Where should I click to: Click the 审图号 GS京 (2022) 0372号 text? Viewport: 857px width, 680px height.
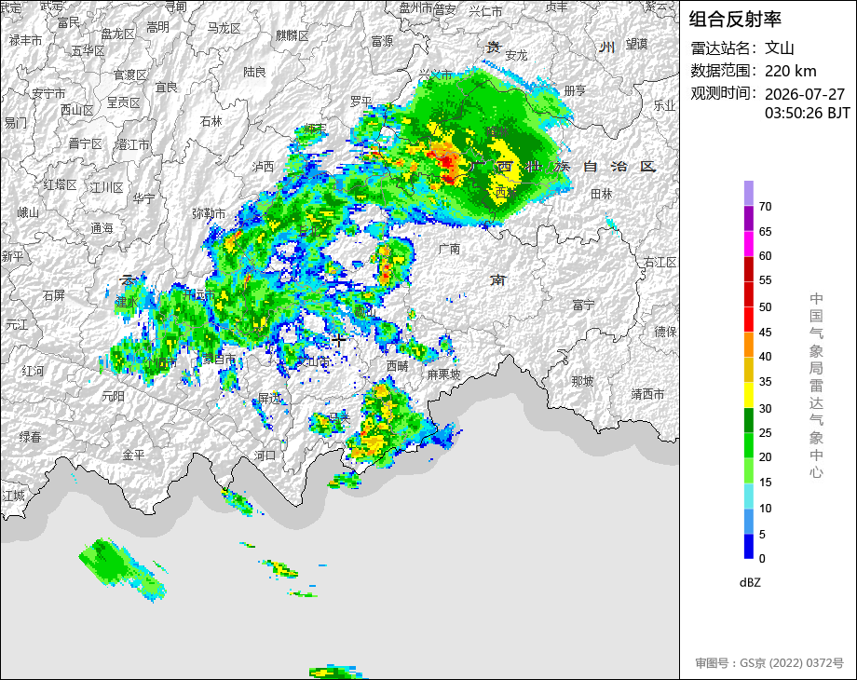tap(769, 663)
